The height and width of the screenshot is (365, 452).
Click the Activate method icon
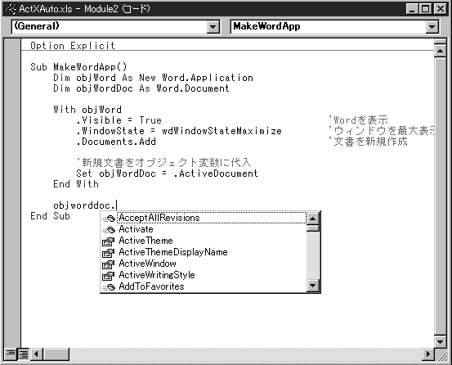coord(109,230)
